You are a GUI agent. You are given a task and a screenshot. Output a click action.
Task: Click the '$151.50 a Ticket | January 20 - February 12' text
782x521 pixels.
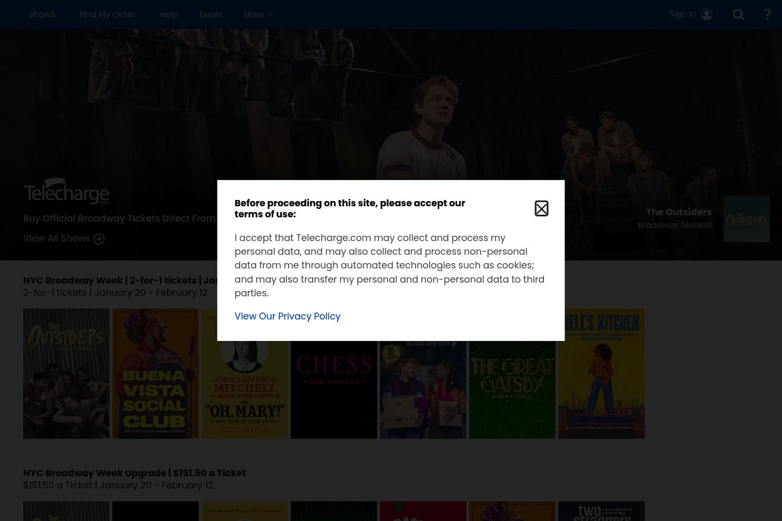[118, 485]
